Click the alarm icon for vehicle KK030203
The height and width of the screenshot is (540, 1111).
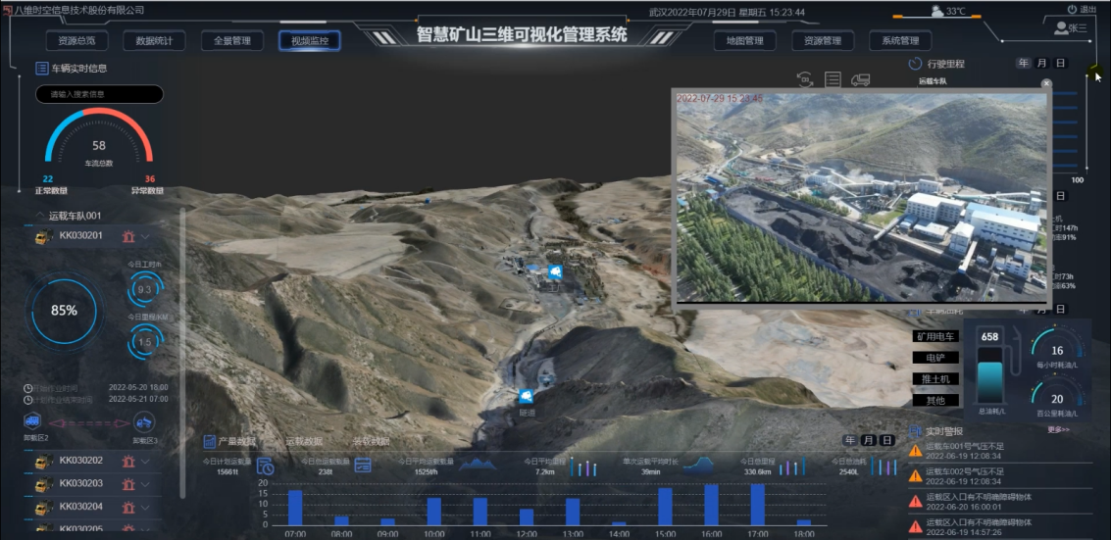127,484
